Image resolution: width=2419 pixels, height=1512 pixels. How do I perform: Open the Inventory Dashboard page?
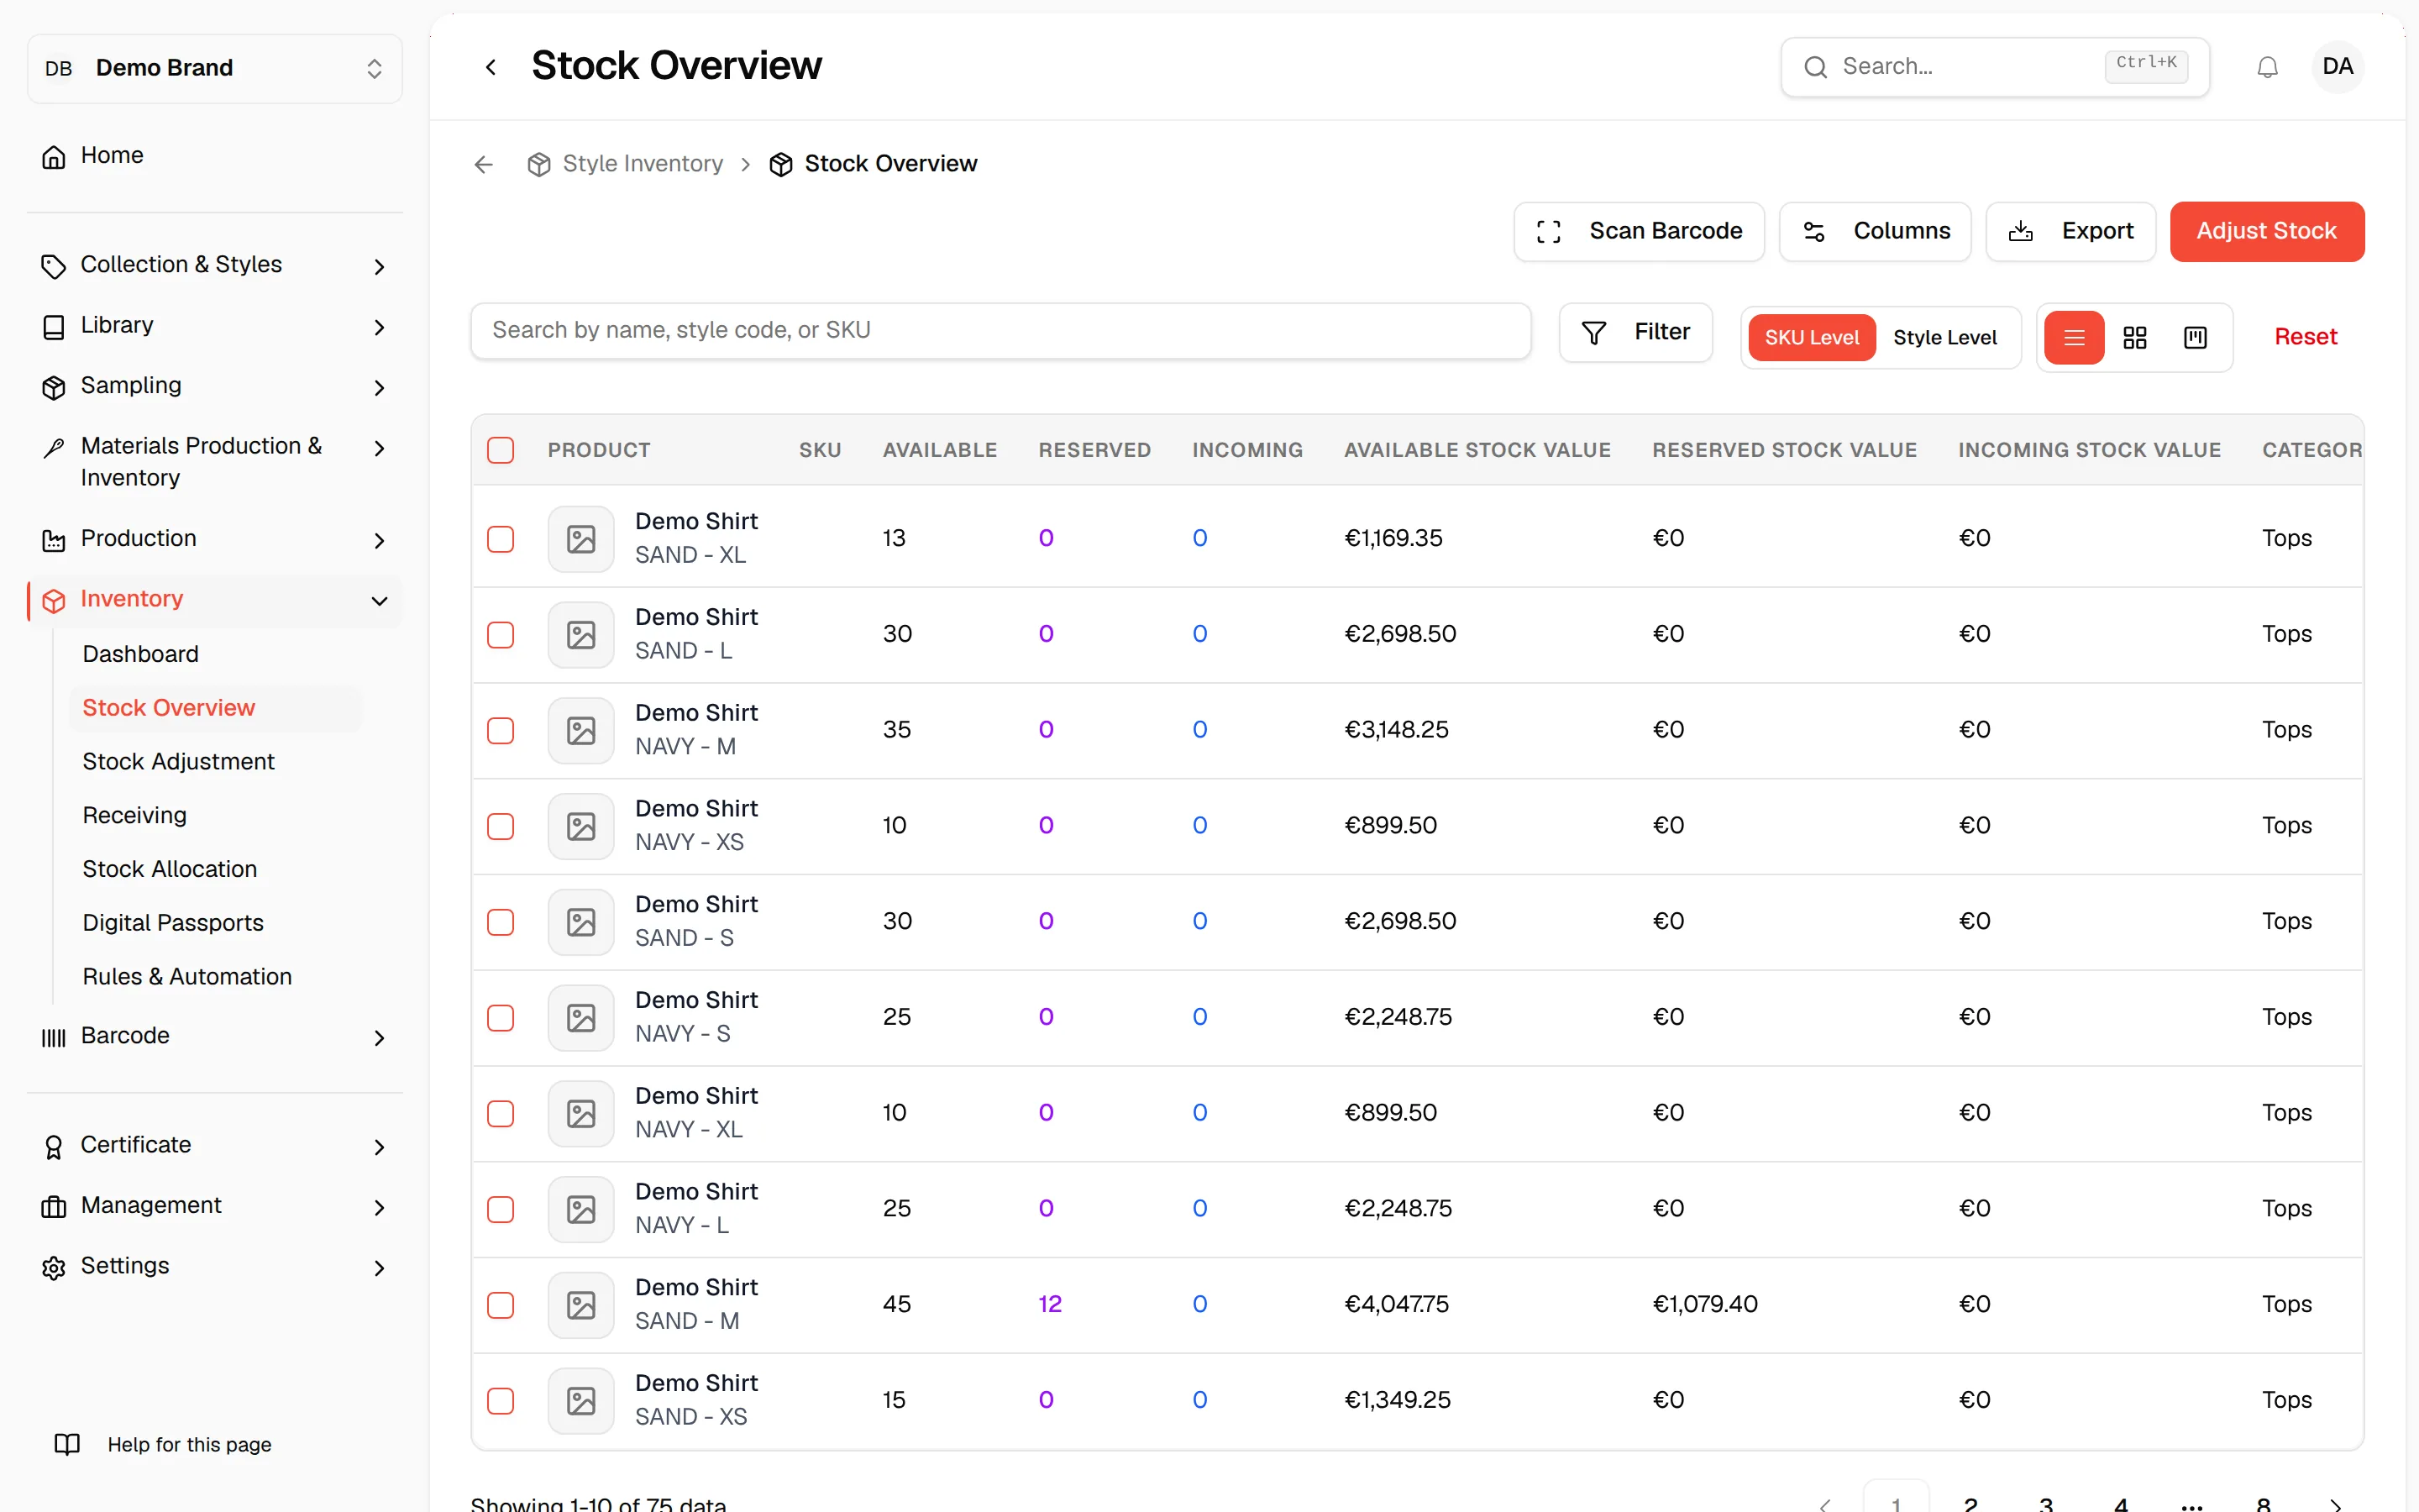click(141, 654)
